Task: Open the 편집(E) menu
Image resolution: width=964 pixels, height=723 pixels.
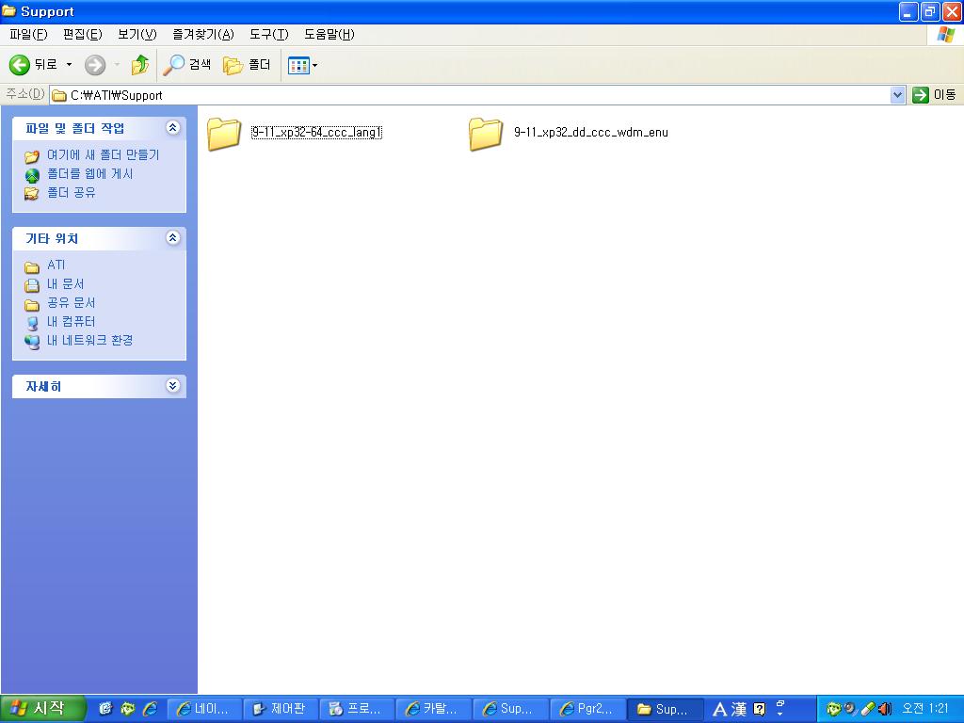Action: pyautogui.click(x=83, y=35)
